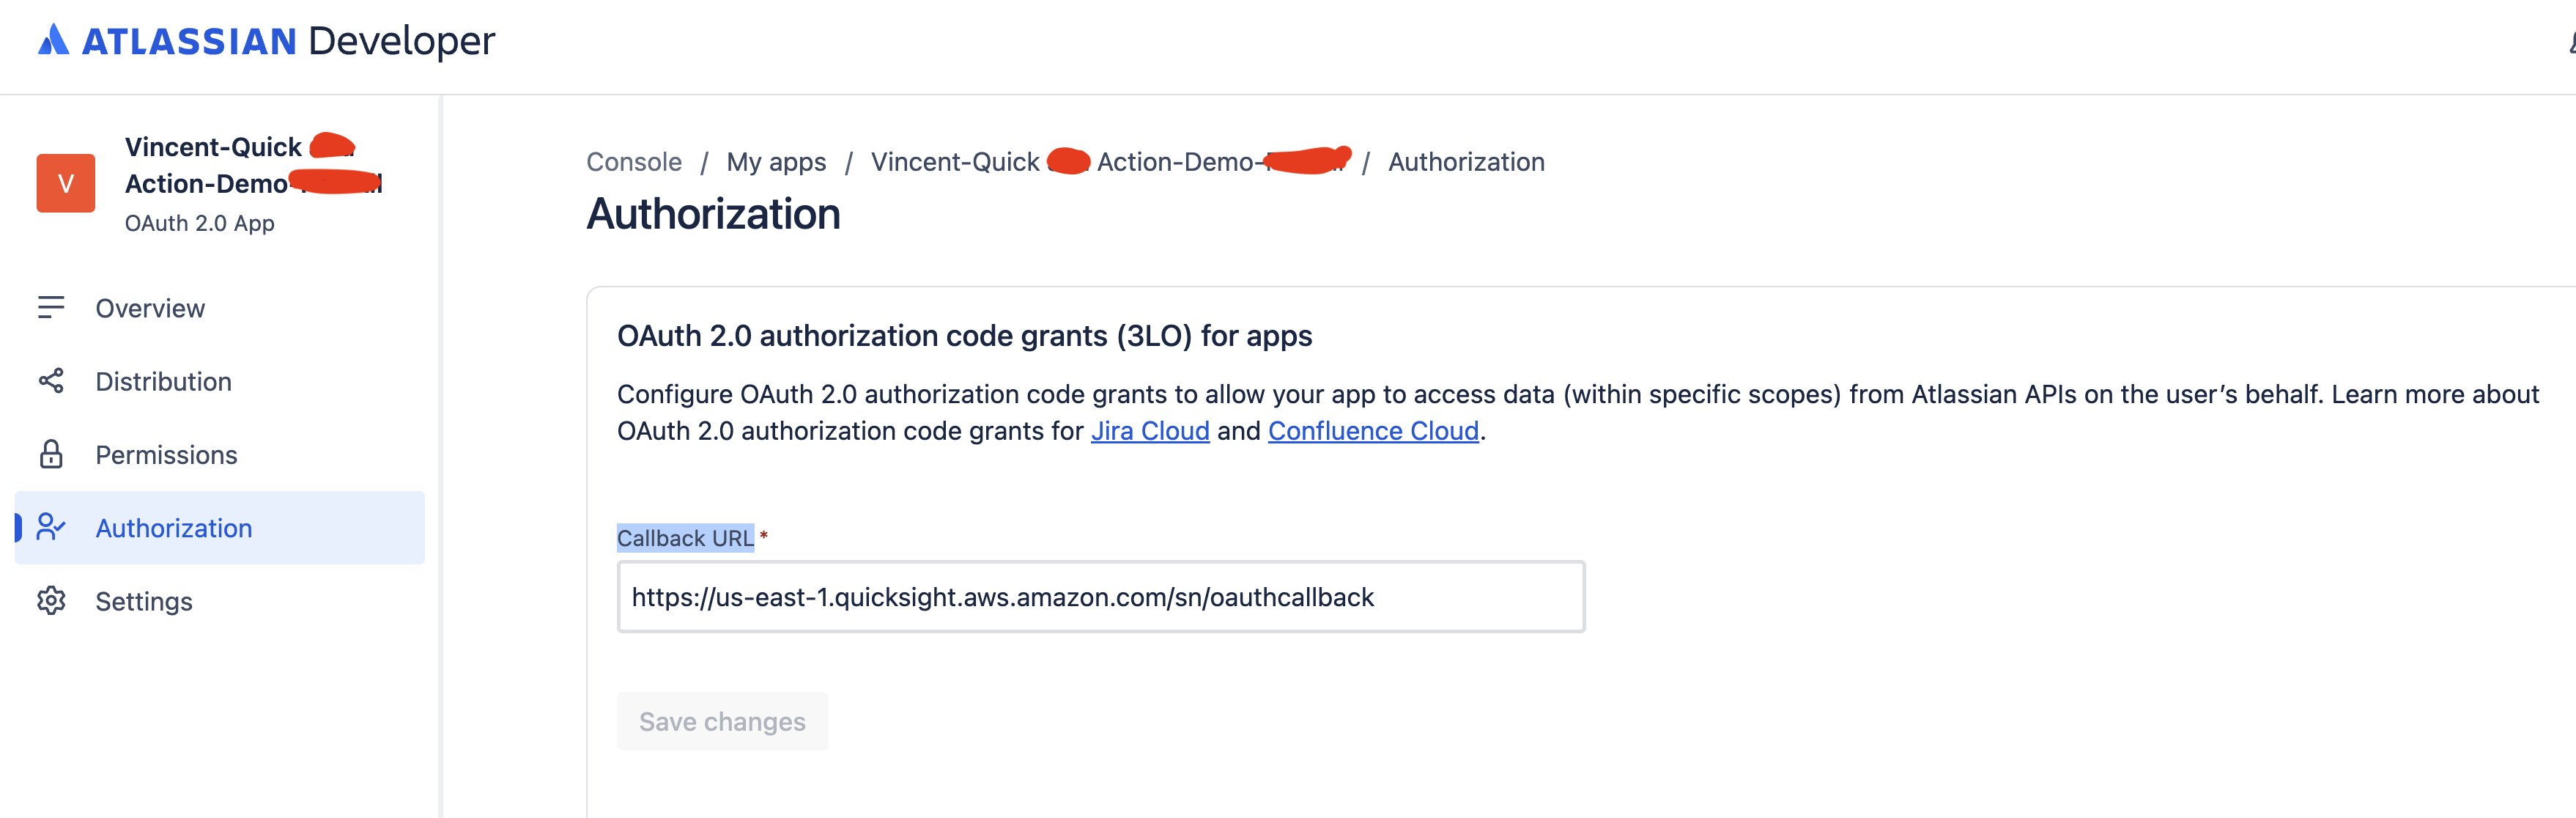The image size is (2576, 818).
Task: Go to My apps via breadcrumb
Action: pyautogui.click(x=776, y=161)
